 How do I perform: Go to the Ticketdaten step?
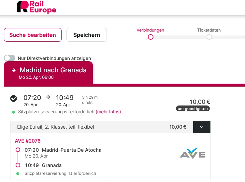pos(209,30)
